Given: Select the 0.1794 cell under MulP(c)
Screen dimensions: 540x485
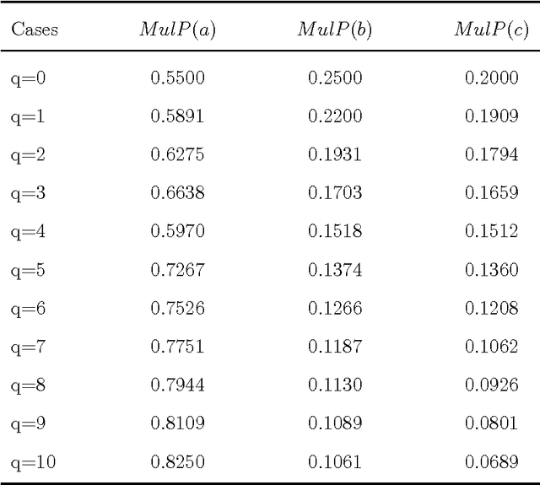Looking at the screenshot, I should pyautogui.click(x=491, y=155).
